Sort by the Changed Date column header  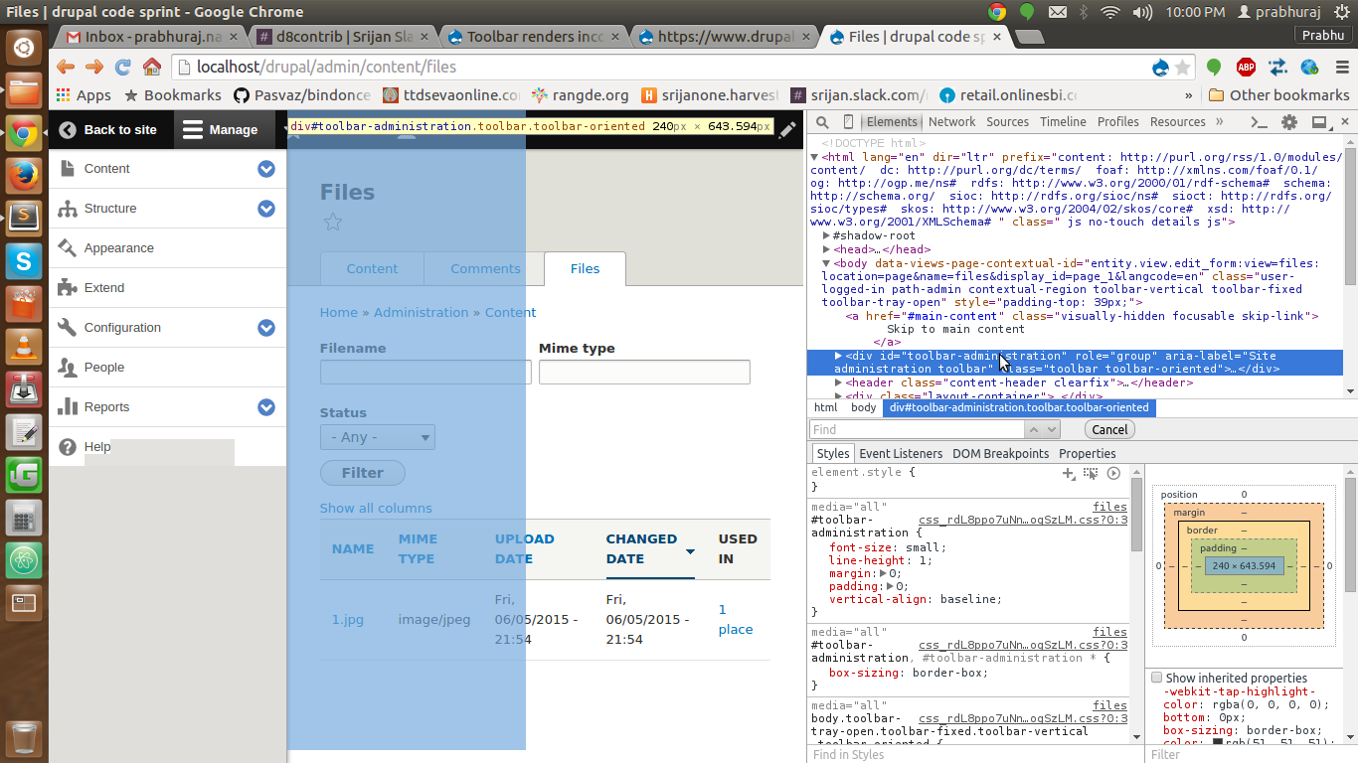pos(650,548)
